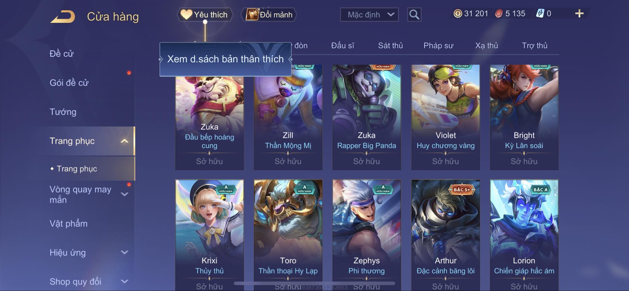Viewport: 629px width, 291px height.
Task: Open the Đổi mảnh fragment exchange
Action: pyautogui.click(x=269, y=14)
